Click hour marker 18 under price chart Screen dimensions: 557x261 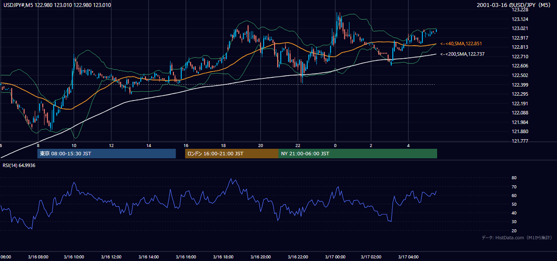(x=223, y=145)
